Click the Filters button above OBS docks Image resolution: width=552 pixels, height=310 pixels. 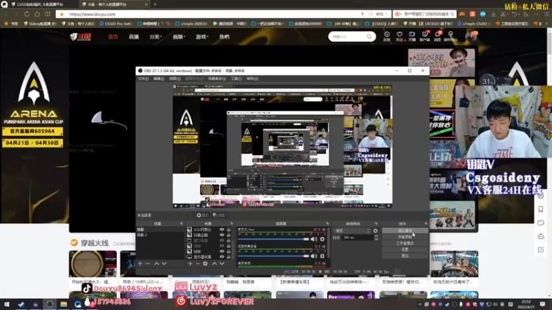[219, 215]
